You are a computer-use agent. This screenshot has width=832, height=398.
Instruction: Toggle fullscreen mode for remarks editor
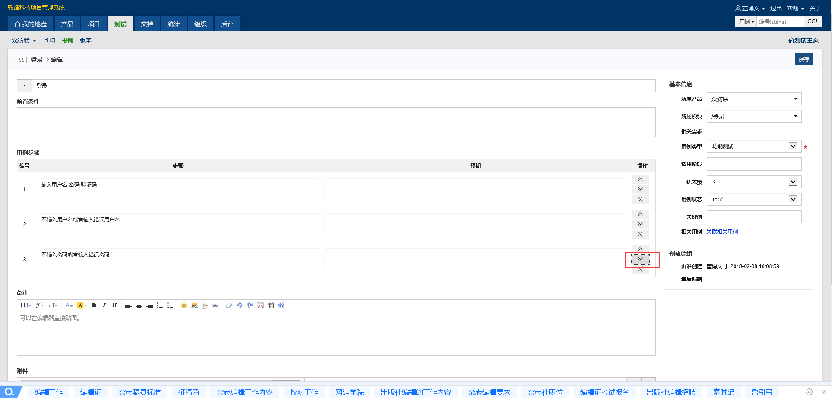click(260, 305)
